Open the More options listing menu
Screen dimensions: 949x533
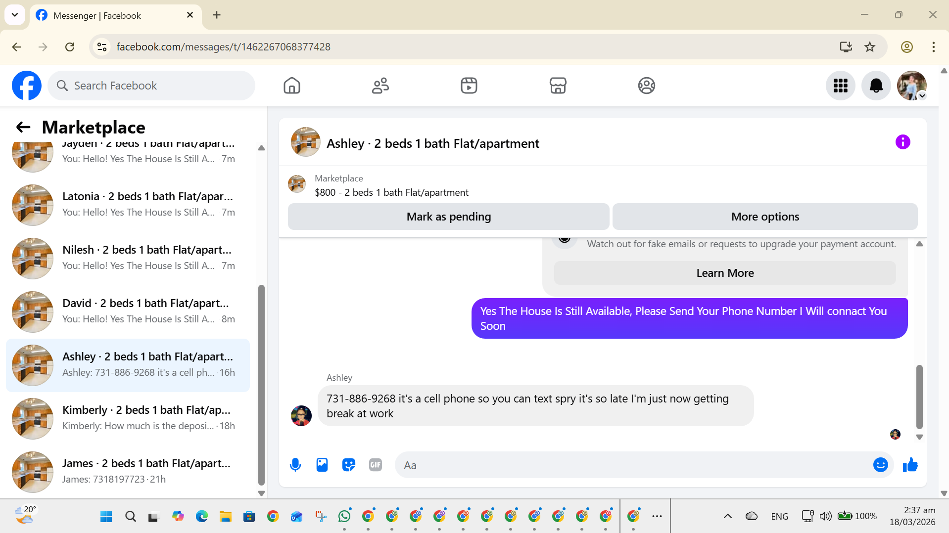(765, 217)
